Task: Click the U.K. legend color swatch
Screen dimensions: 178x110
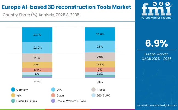Action: 53,89
